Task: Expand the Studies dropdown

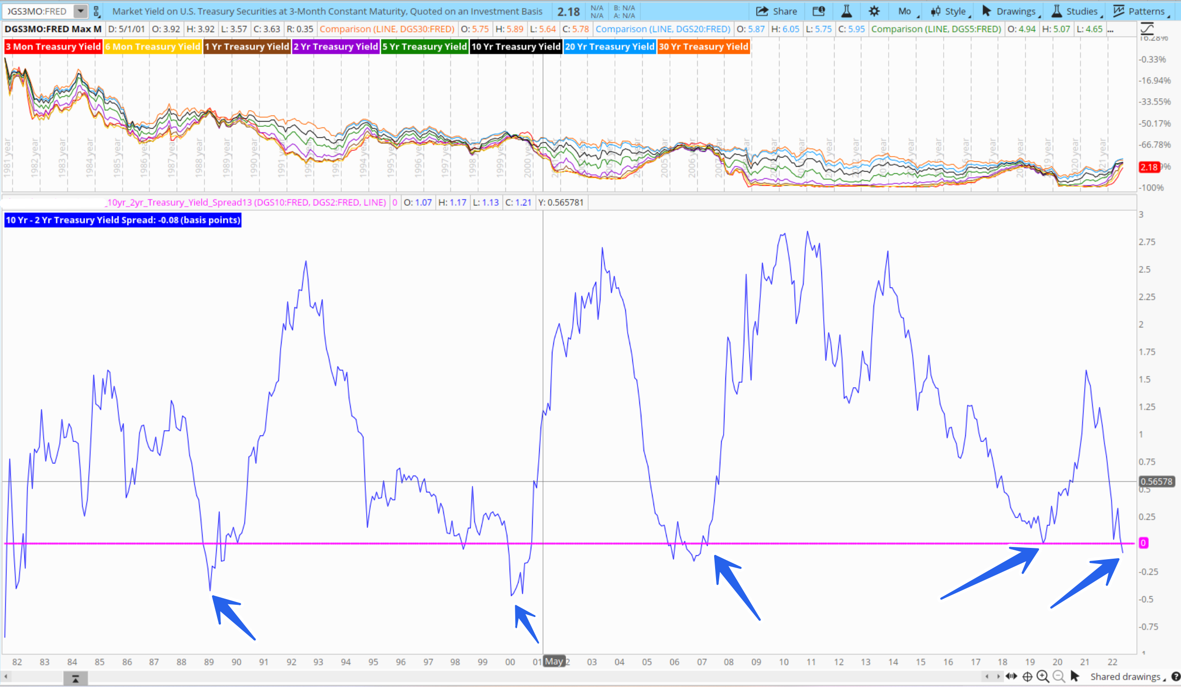Action: coord(1076,11)
